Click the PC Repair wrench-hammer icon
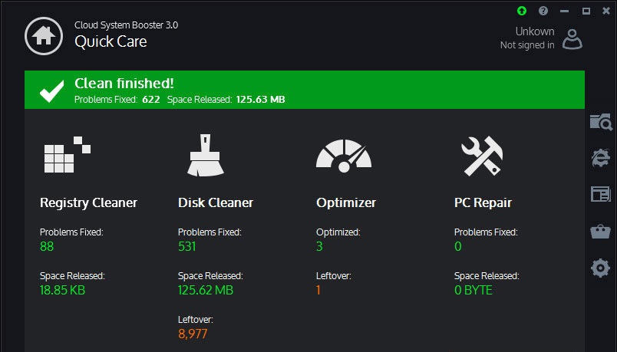617x352 pixels. point(482,156)
